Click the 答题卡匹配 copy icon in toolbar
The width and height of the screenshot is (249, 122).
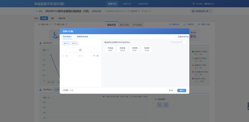199,25
